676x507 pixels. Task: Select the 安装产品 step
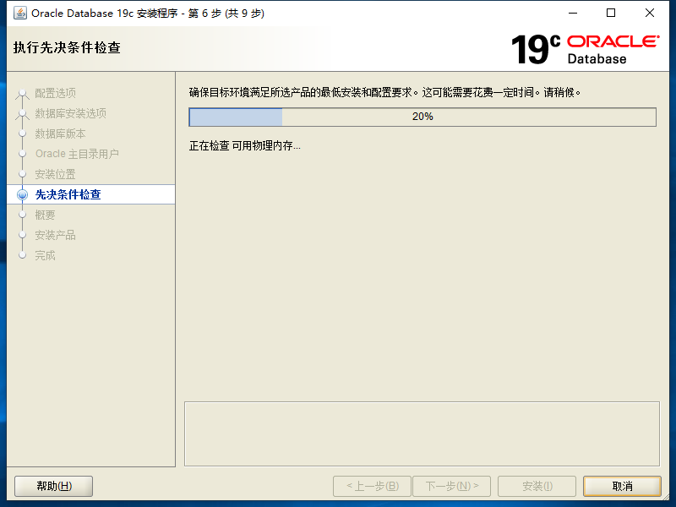pyautogui.click(x=55, y=235)
